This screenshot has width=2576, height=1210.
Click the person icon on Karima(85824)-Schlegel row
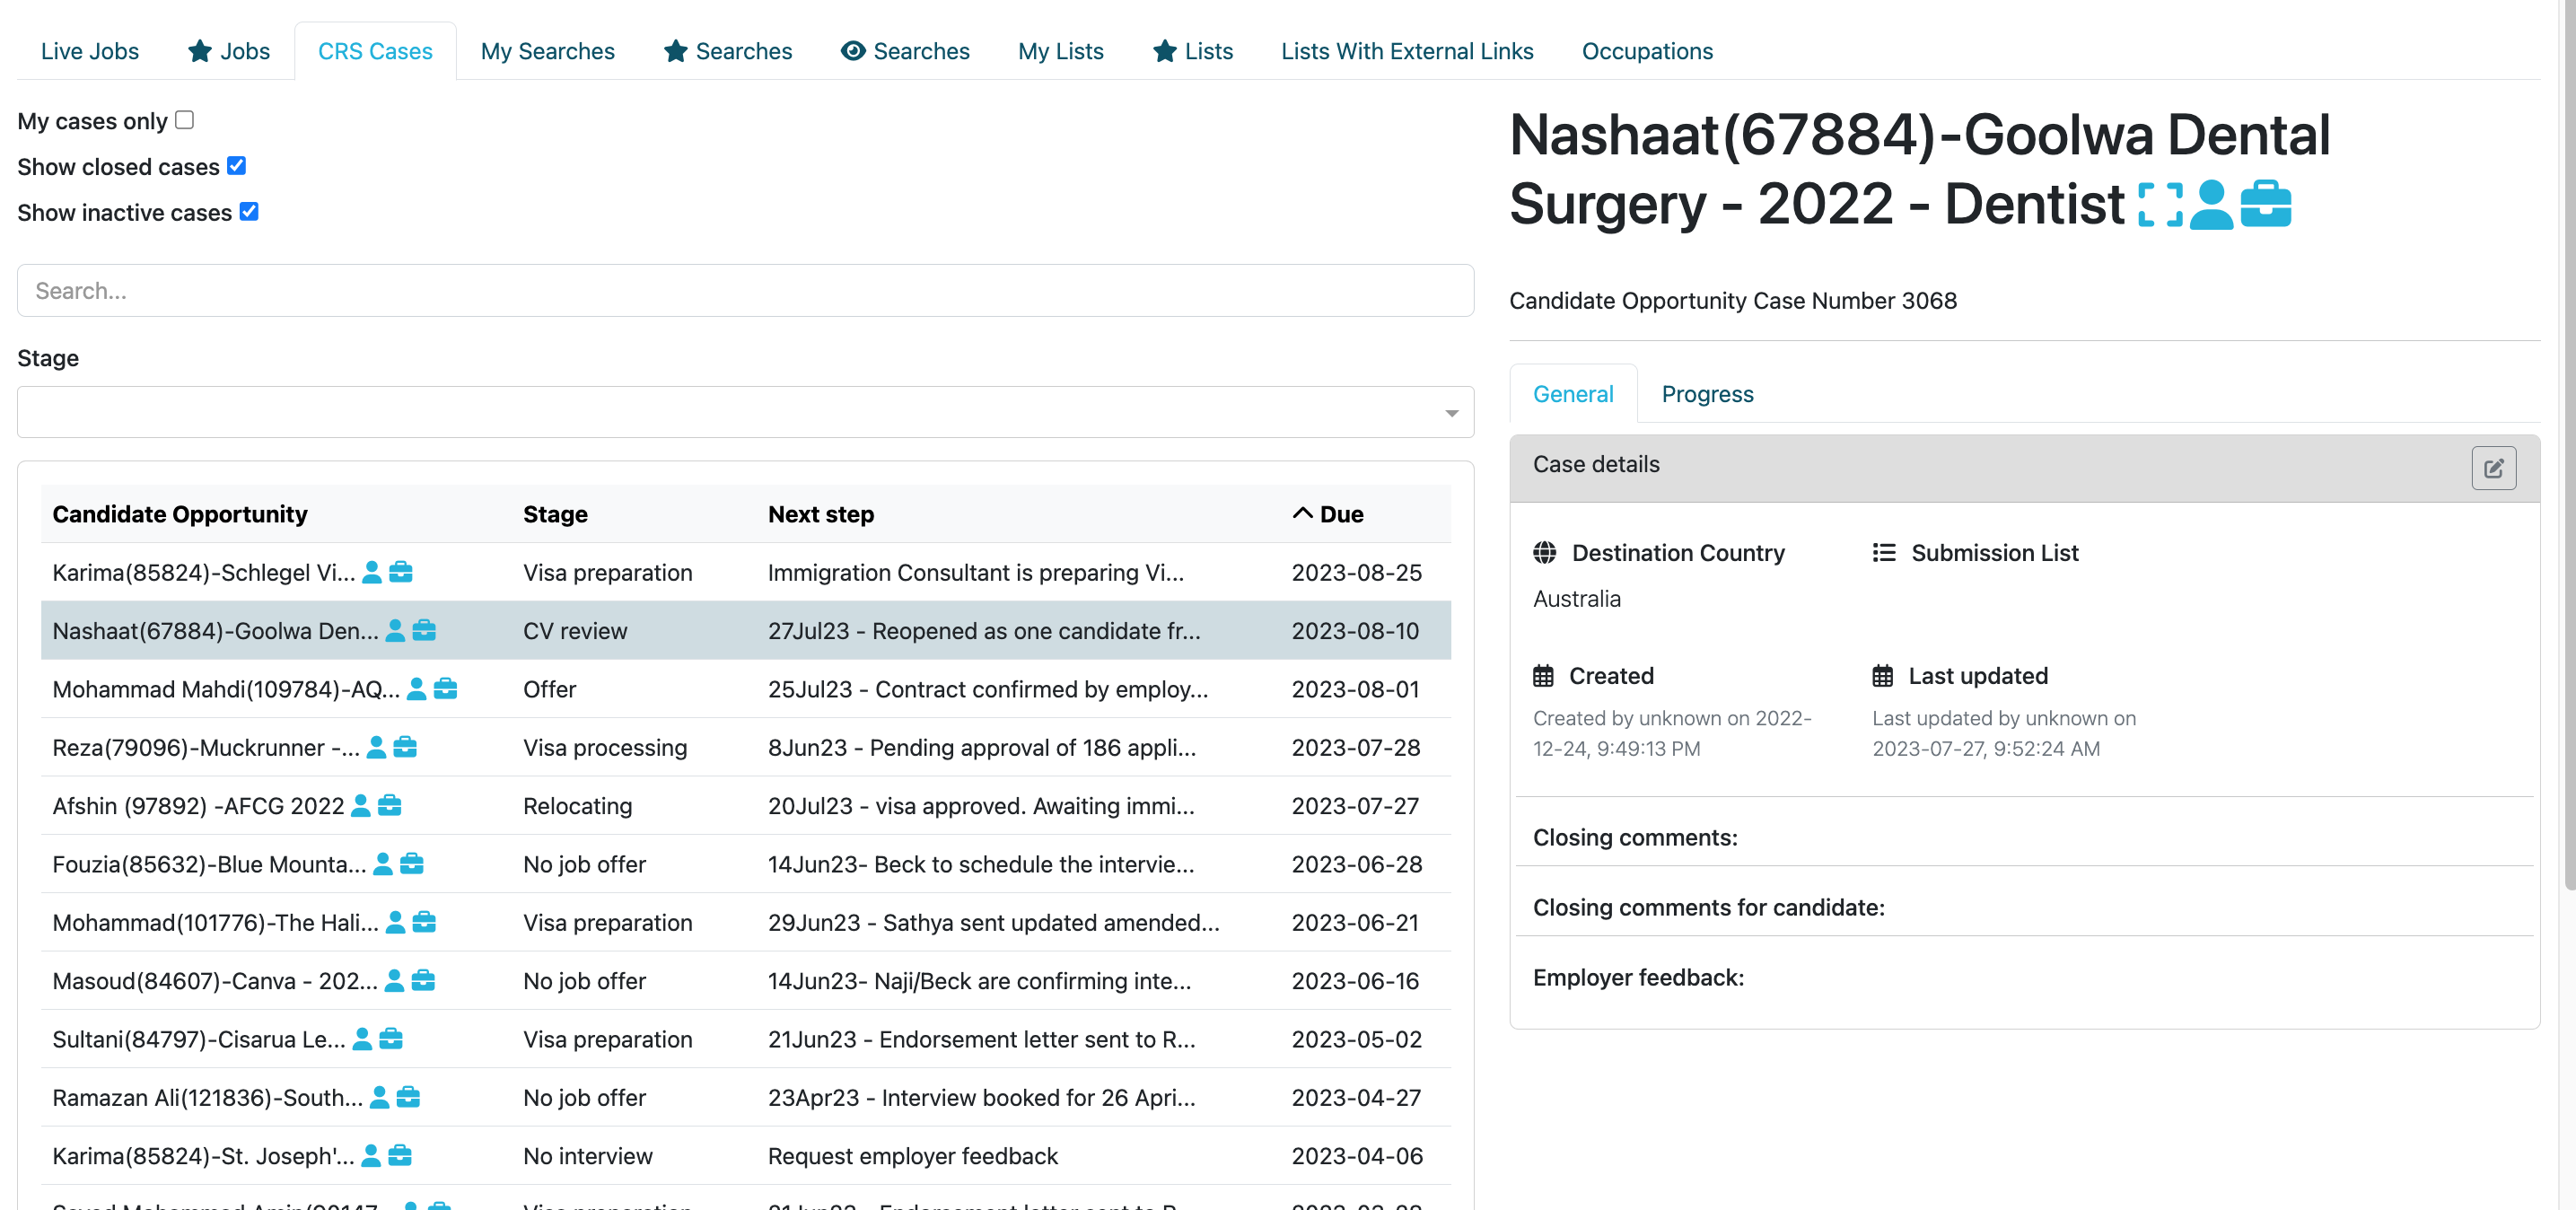[372, 573]
